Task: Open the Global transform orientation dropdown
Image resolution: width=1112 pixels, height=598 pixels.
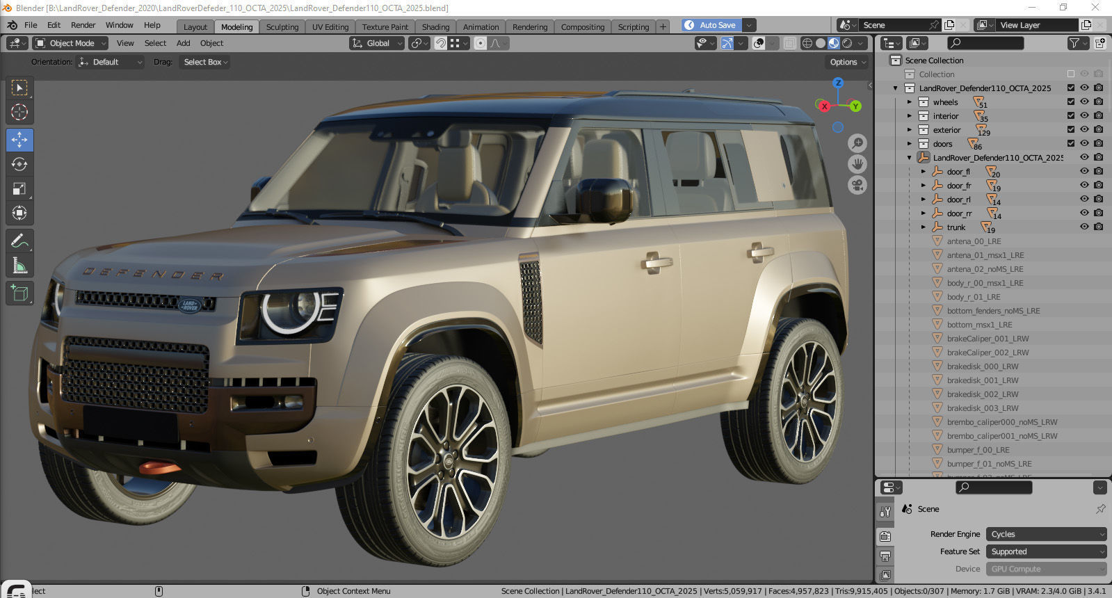Action: (x=376, y=43)
